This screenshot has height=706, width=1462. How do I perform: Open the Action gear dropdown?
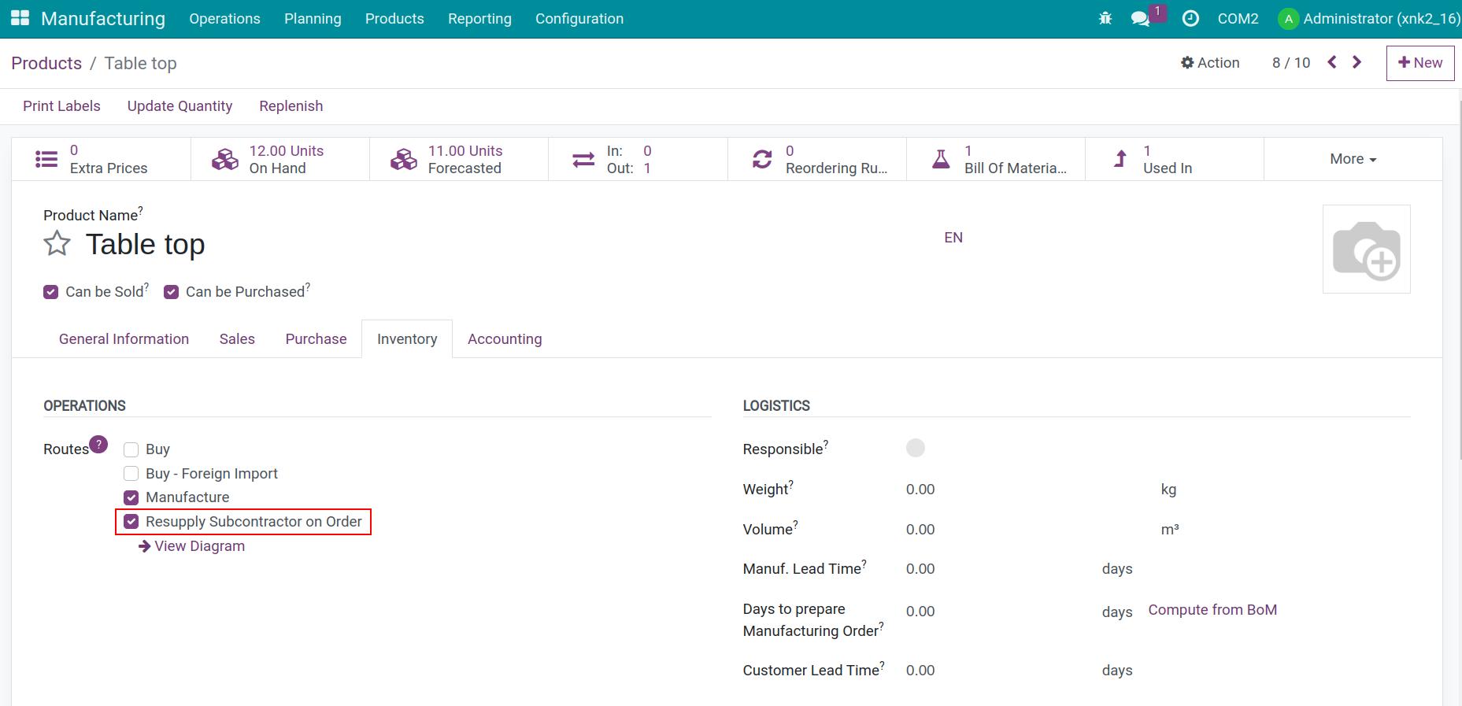pyautogui.click(x=1210, y=63)
